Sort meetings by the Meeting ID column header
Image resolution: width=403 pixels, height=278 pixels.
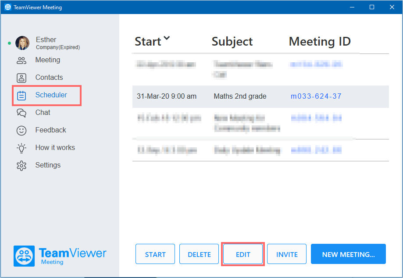pos(320,41)
